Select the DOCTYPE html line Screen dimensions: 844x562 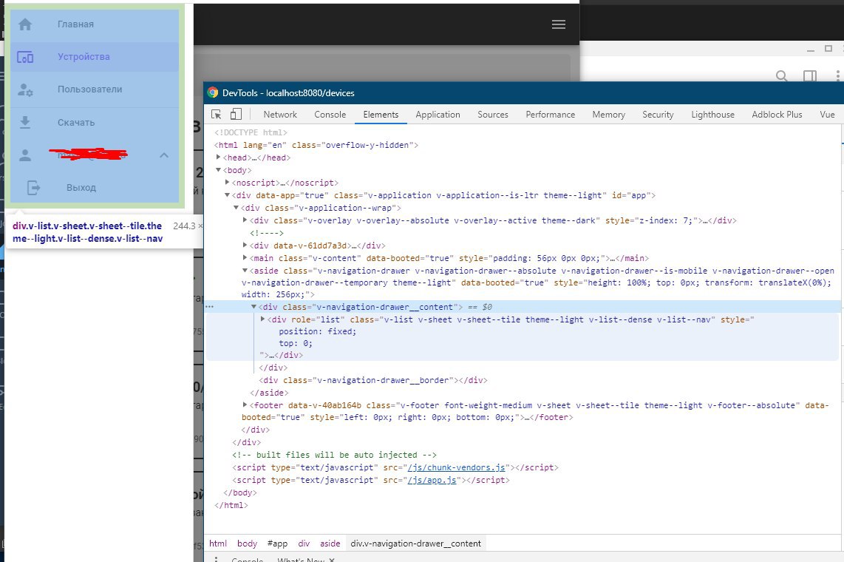coord(251,132)
